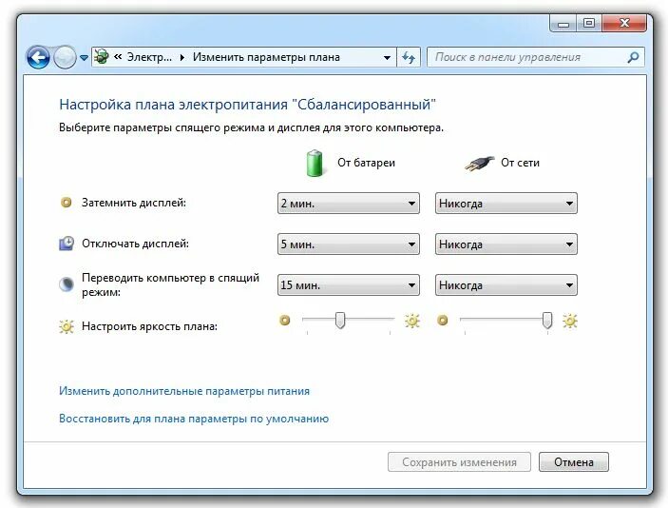Open plugged-in 'Затемнить дисплей' dropdown showing Никогда

tap(506, 203)
